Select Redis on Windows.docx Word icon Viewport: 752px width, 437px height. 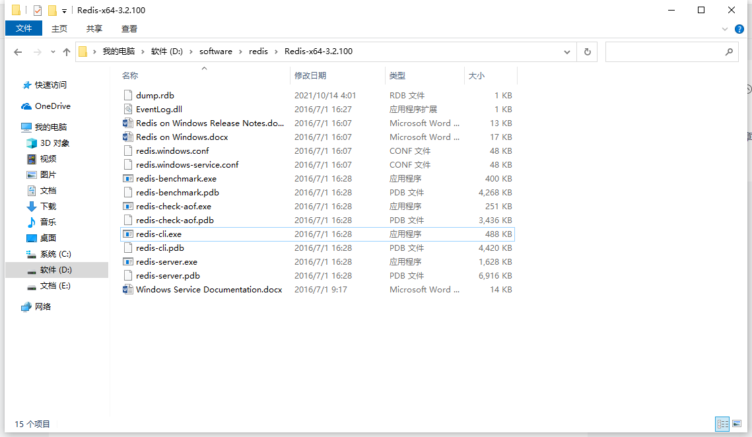pyautogui.click(x=127, y=137)
